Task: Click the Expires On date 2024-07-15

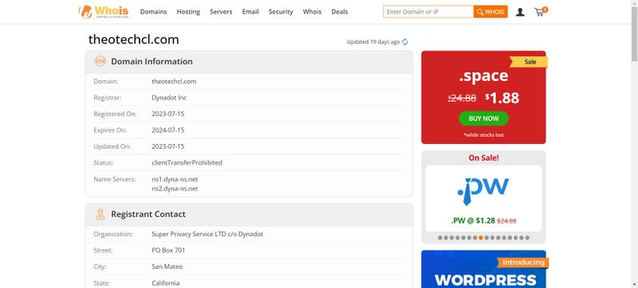Action: (x=167, y=130)
